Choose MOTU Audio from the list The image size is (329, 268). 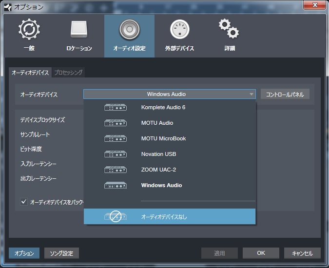pos(170,123)
